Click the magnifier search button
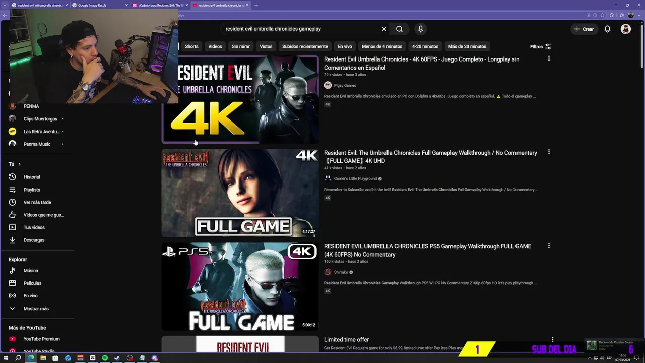 [399, 29]
